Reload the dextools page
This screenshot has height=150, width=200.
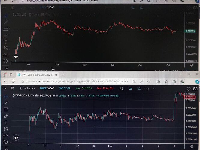[x=13, y=81]
